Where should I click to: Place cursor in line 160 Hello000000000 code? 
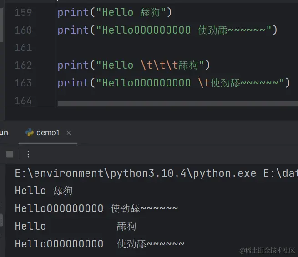pos(167,30)
